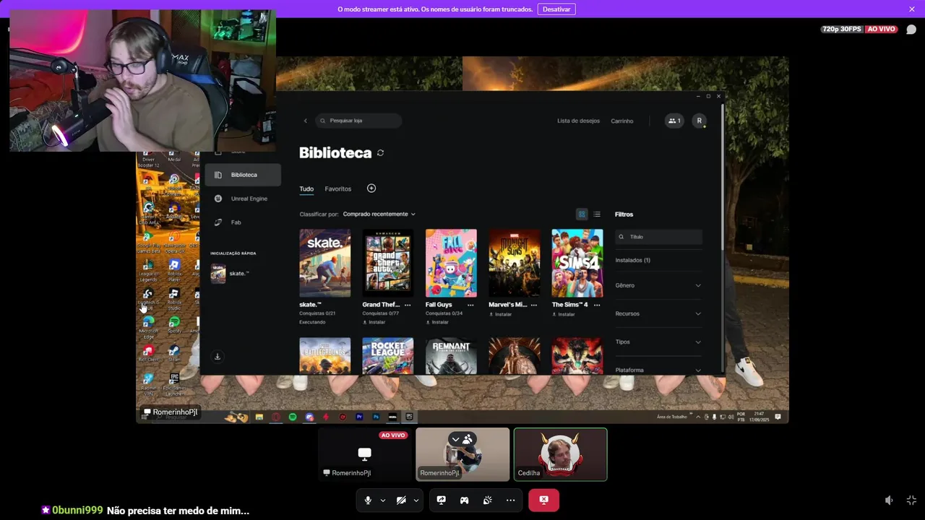Viewport: 925px width, 520px height.
Task: Click the Grand Theft Auto V cover
Action: (388, 263)
